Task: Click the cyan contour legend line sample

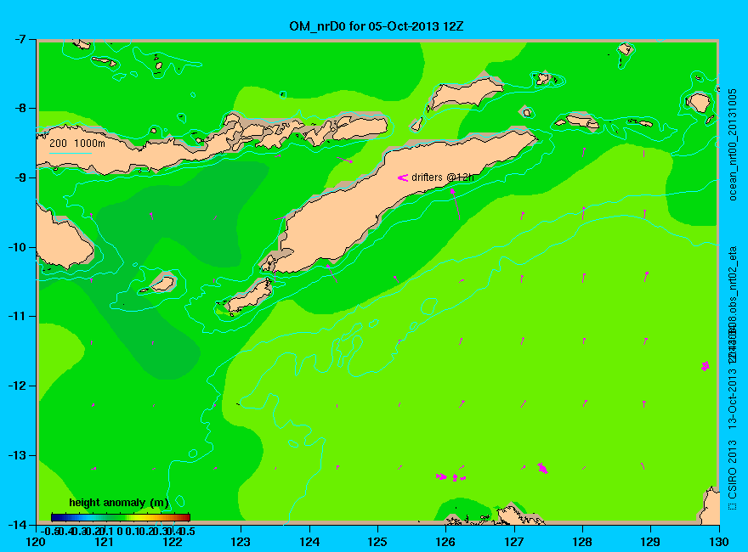Action: click(70, 153)
